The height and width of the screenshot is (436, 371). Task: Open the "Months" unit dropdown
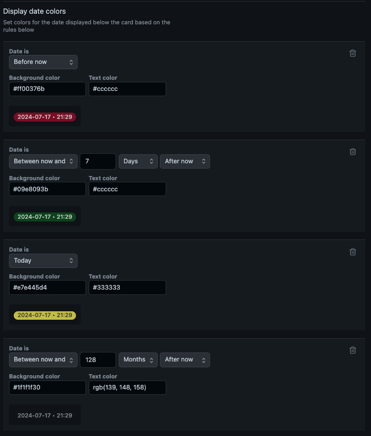[138, 359]
